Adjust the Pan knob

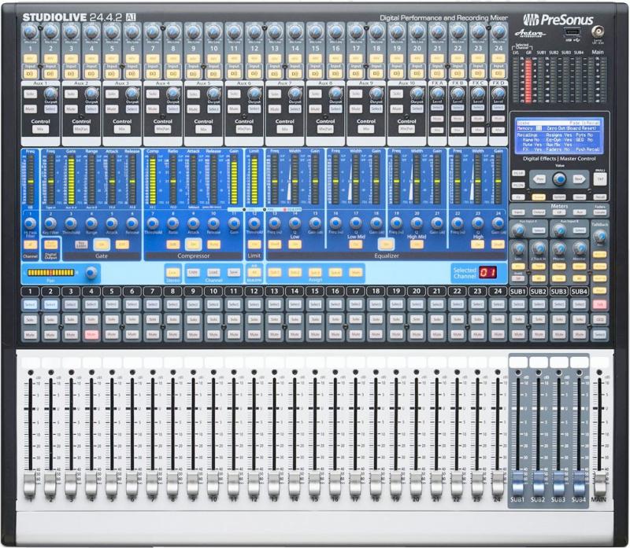point(91,272)
